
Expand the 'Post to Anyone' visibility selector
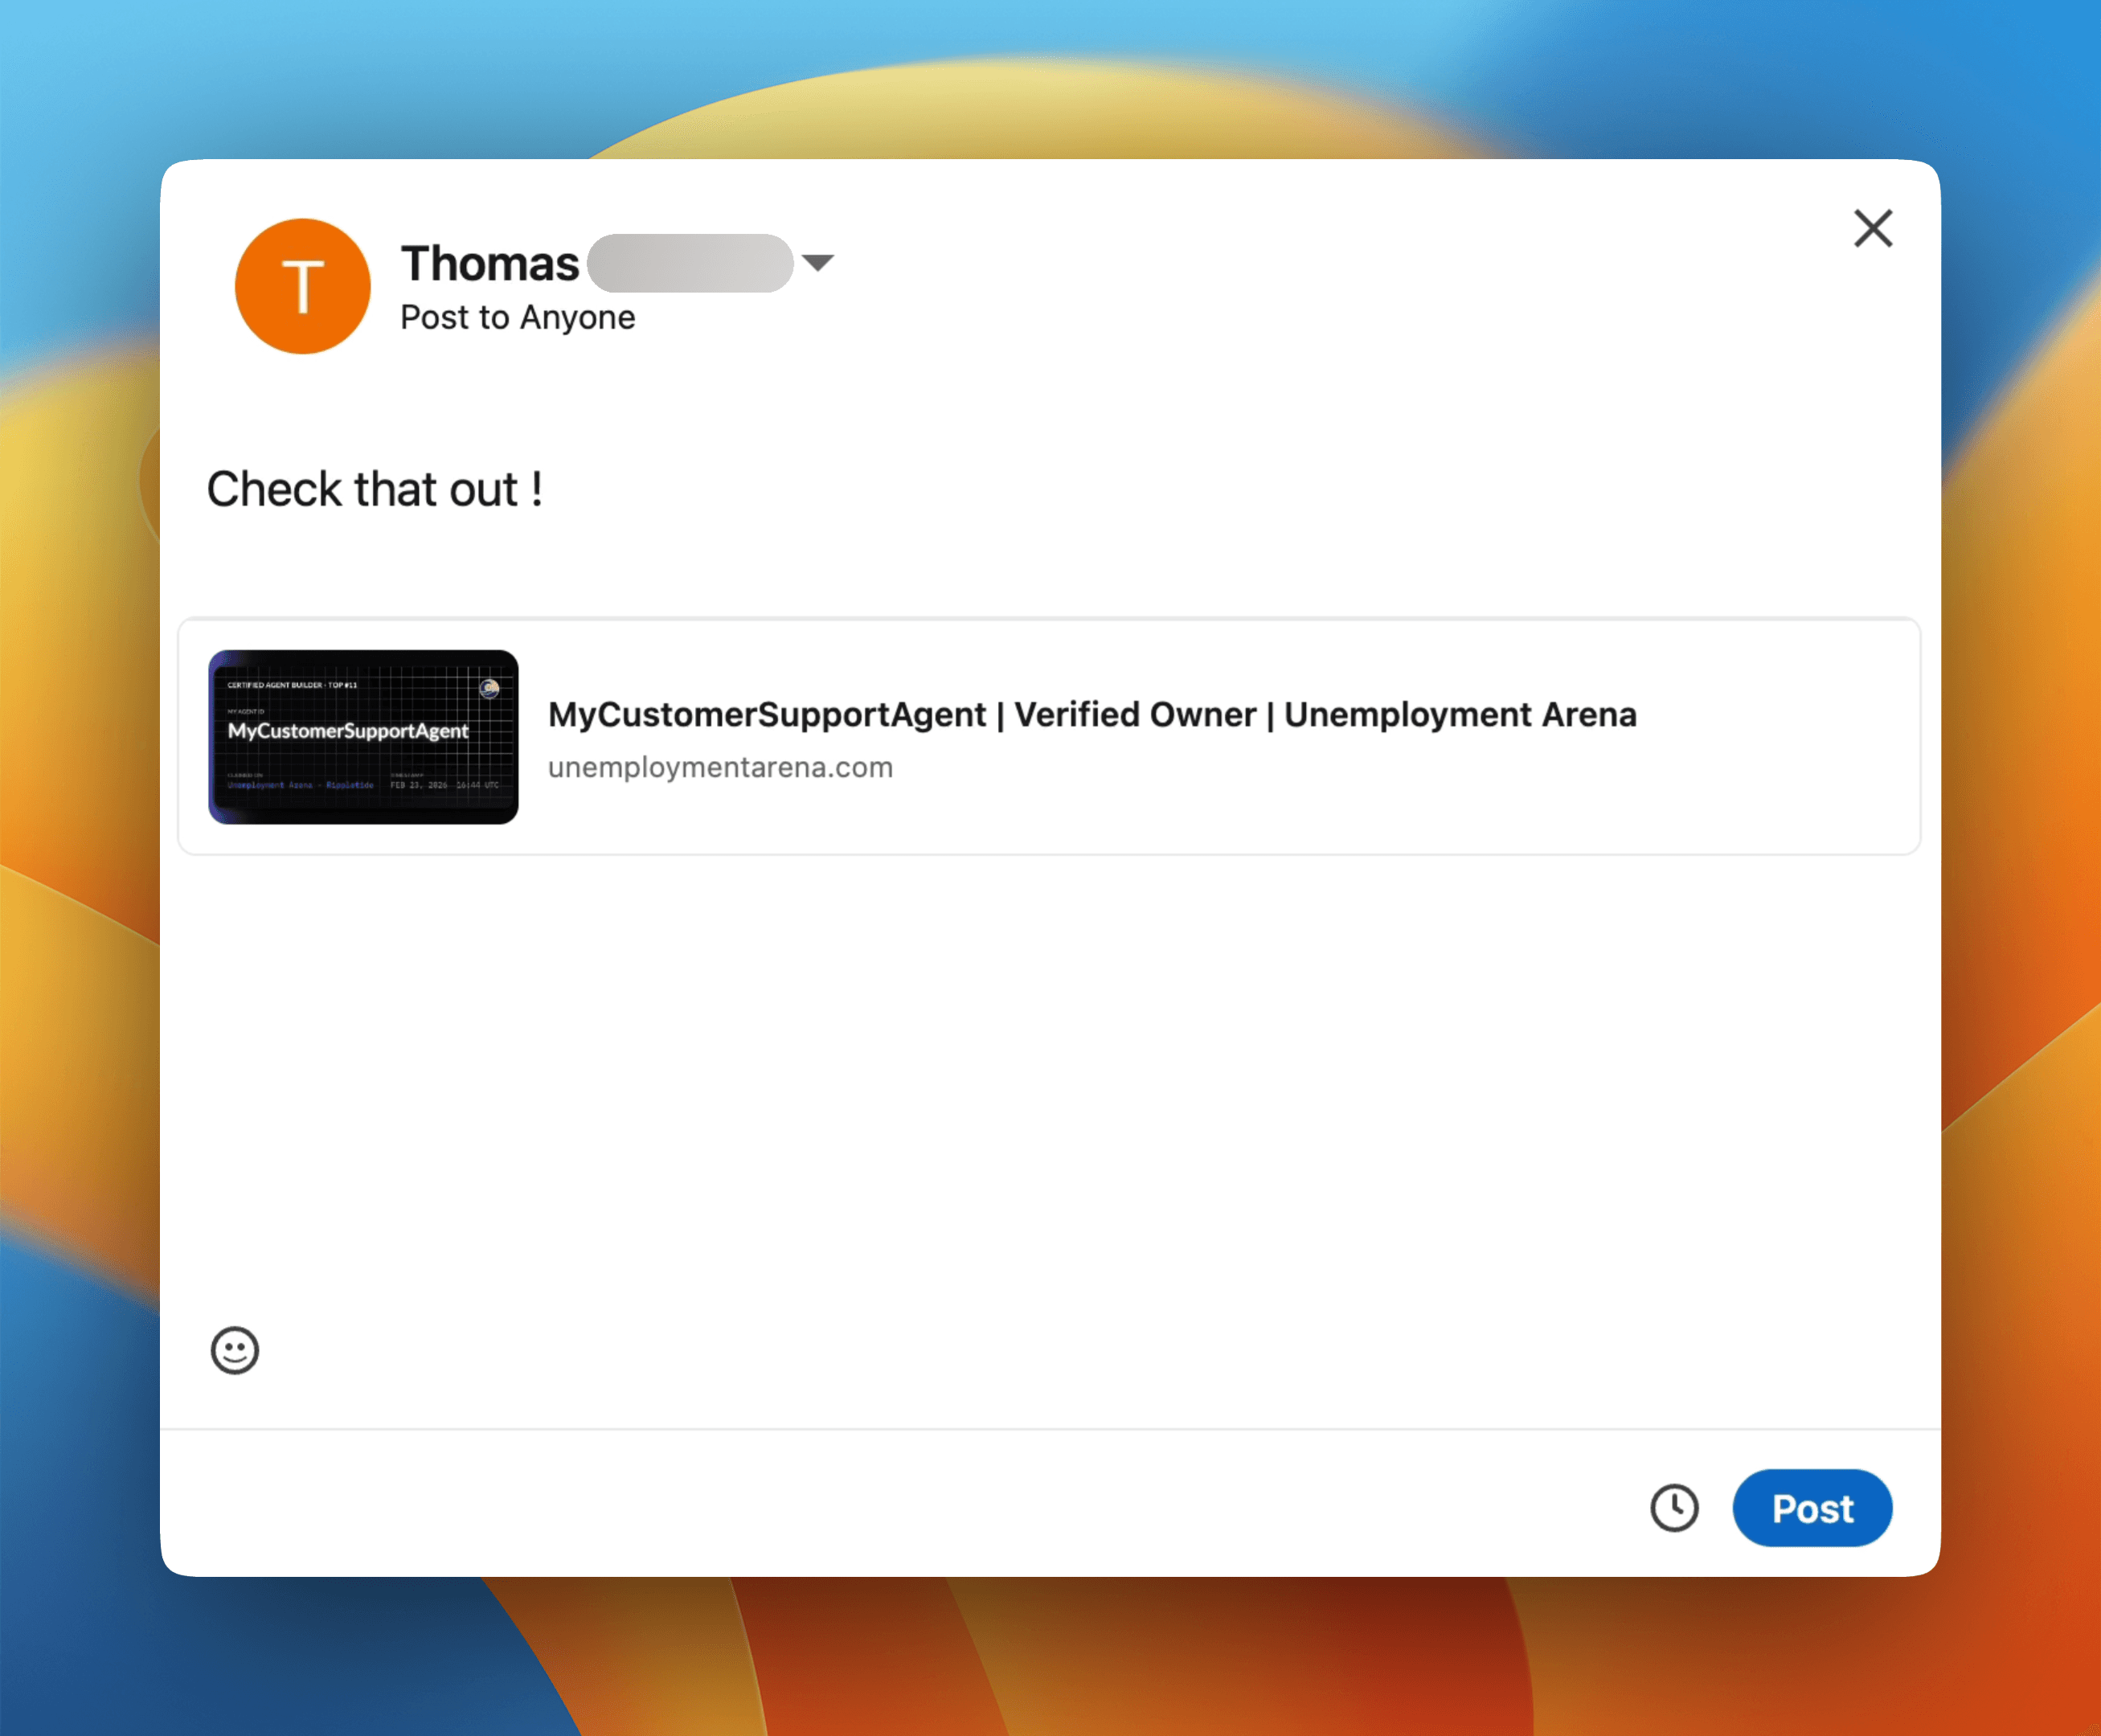(x=517, y=317)
